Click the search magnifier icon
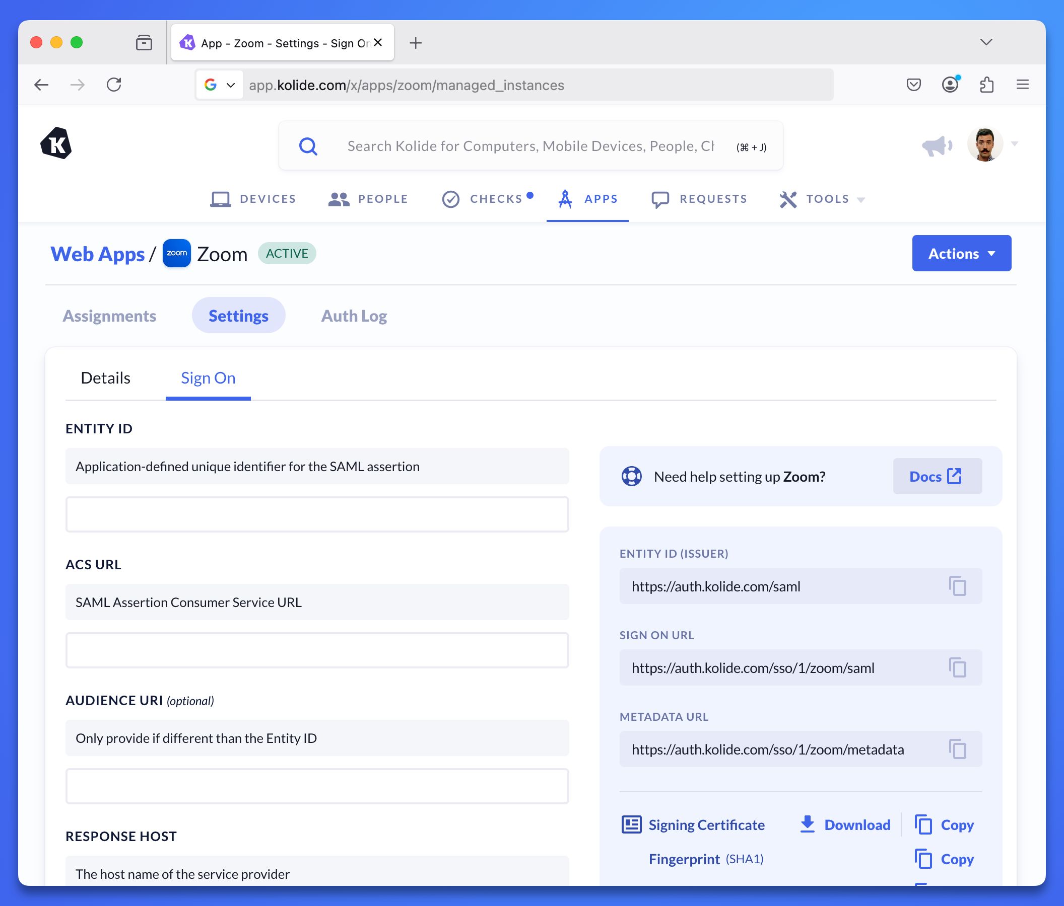This screenshot has width=1064, height=906. click(x=308, y=146)
